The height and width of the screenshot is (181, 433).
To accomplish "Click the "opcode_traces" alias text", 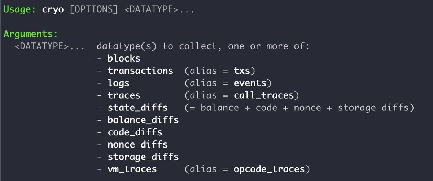I will point(269,169).
